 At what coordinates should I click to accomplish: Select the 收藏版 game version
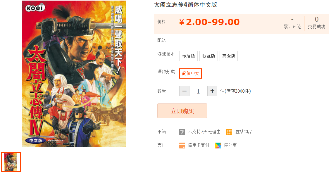click(x=208, y=56)
